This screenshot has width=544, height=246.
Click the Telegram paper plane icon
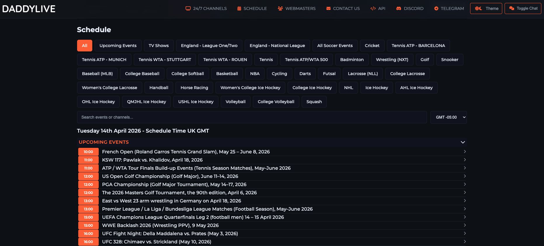[436, 8]
